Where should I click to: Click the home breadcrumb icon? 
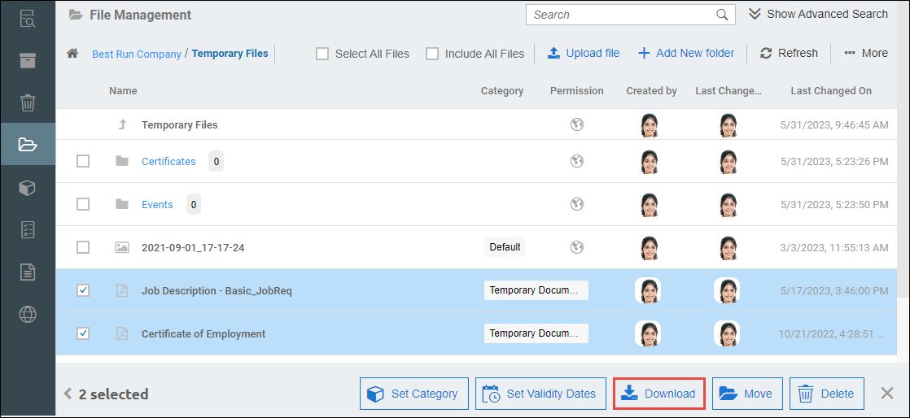pyautogui.click(x=72, y=54)
